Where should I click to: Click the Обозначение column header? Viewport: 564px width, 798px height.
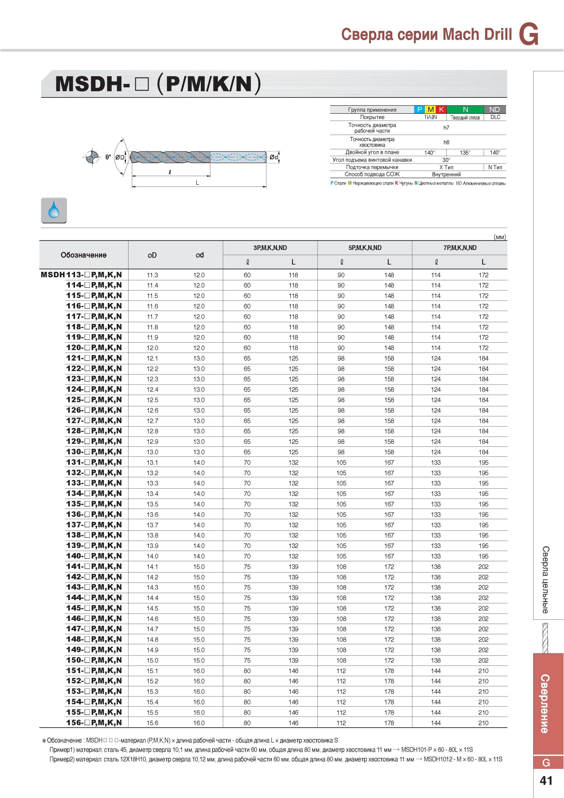pyautogui.click(x=83, y=255)
